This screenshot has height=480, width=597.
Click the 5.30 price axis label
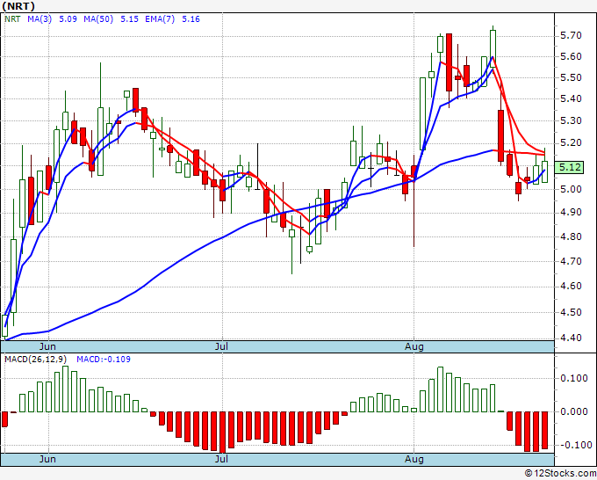571,120
